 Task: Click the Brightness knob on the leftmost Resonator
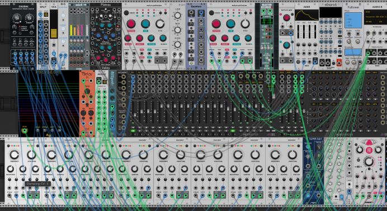10,169
